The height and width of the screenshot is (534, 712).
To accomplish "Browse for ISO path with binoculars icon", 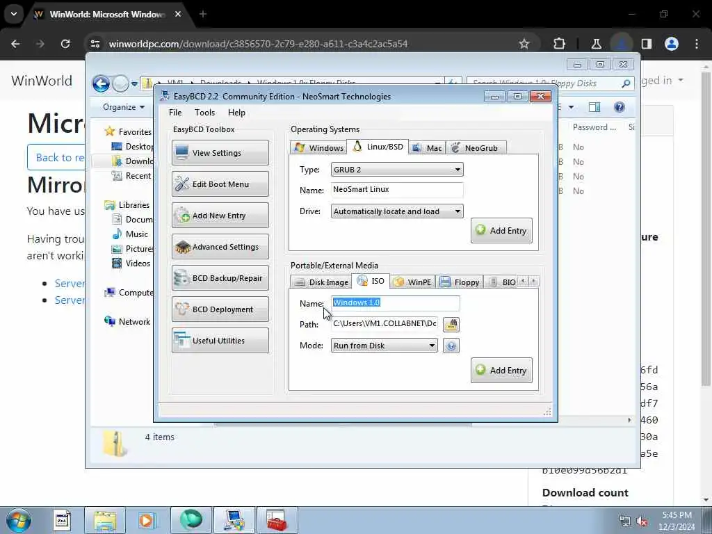I will [x=451, y=324].
